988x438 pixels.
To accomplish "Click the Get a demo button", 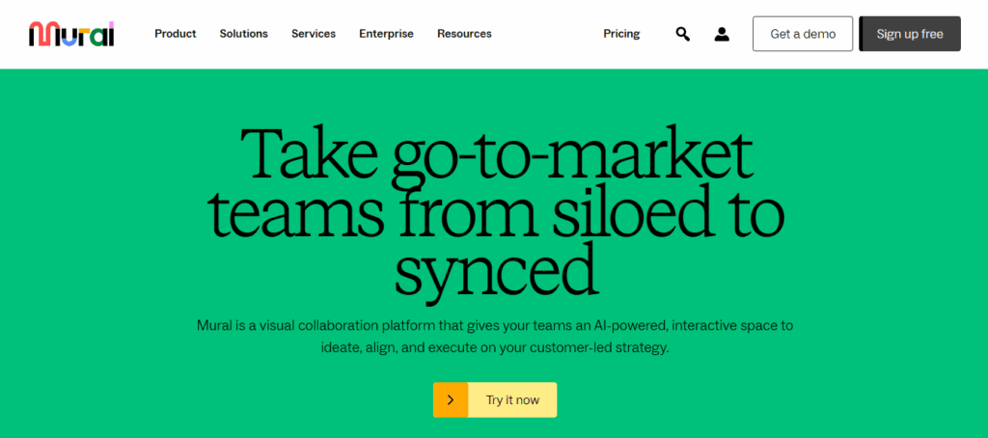I will coord(803,34).
